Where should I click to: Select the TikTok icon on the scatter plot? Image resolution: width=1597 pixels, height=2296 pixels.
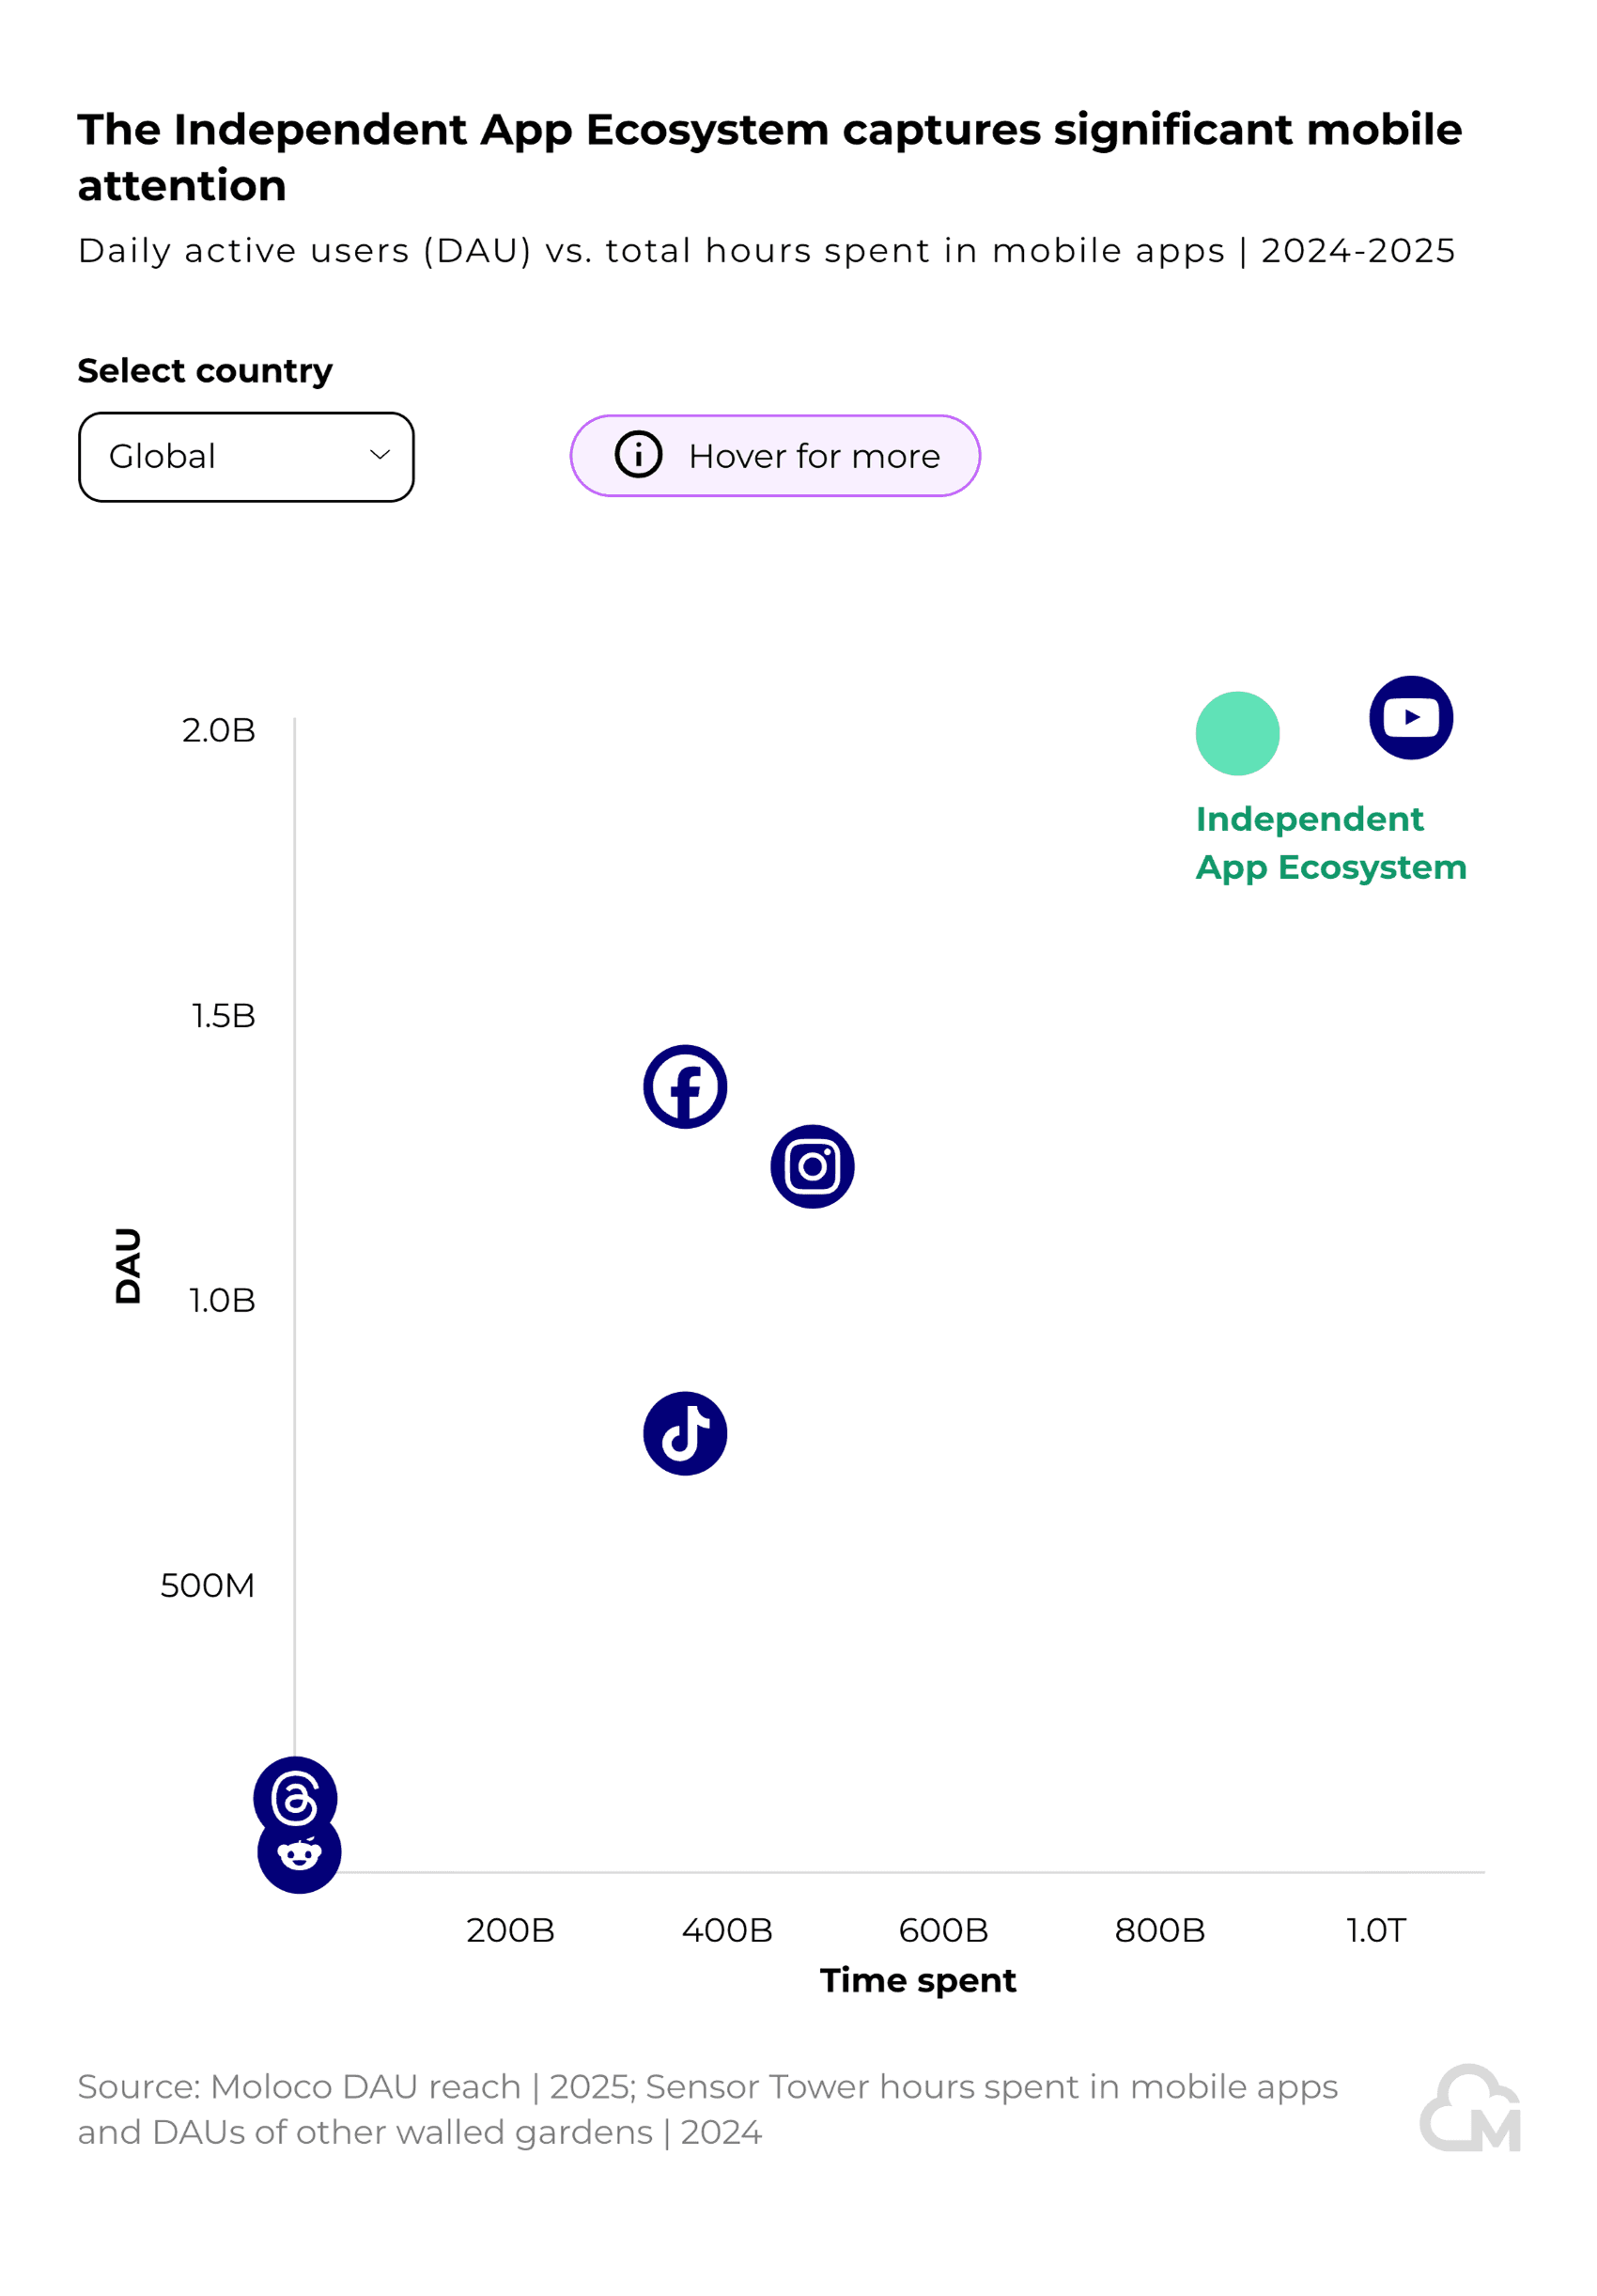tap(686, 1434)
